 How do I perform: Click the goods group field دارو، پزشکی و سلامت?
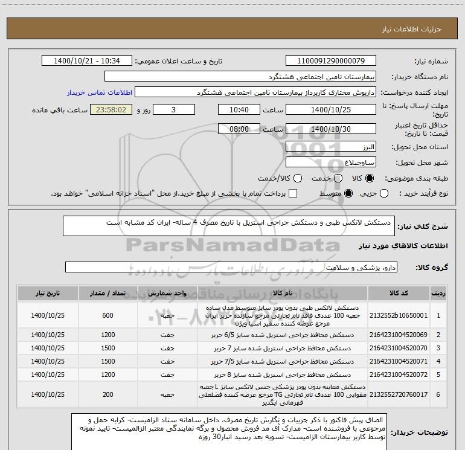tap(231, 267)
